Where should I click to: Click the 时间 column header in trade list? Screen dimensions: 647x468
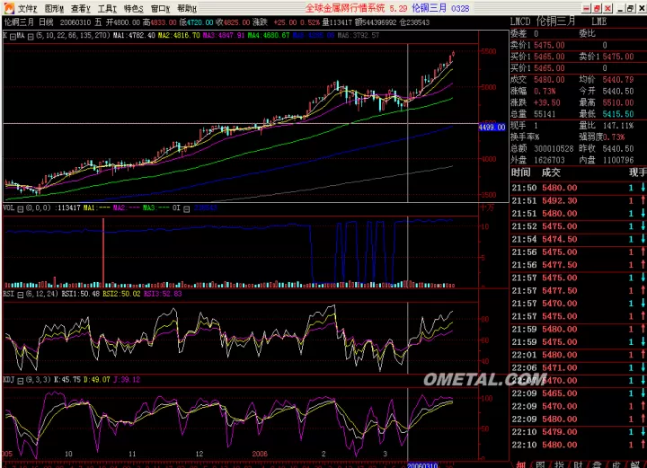click(520, 172)
